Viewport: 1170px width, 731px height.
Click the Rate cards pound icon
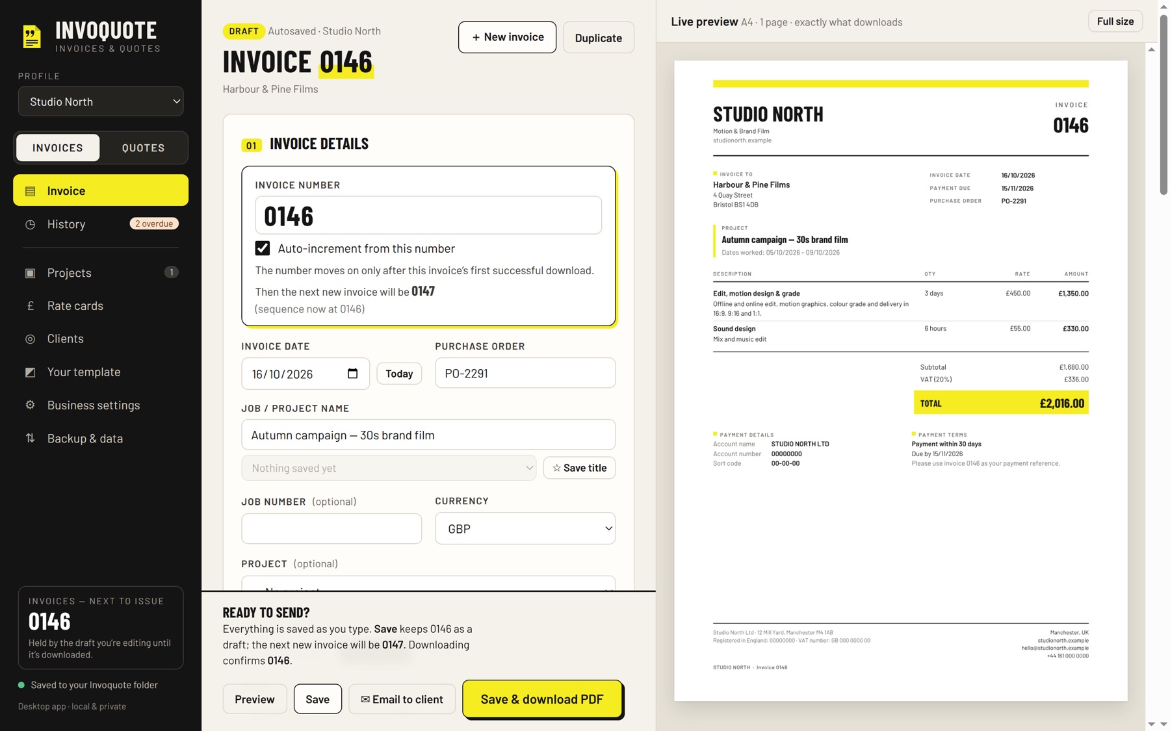tap(30, 306)
